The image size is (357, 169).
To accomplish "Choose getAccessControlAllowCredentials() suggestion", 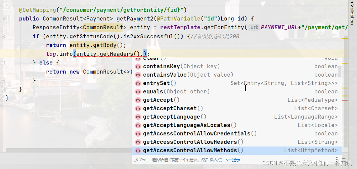I will (x=237, y=134).
